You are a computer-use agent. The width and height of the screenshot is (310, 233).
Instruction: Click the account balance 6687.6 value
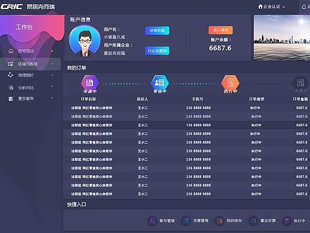pyautogui.click(x=220, y=48)
